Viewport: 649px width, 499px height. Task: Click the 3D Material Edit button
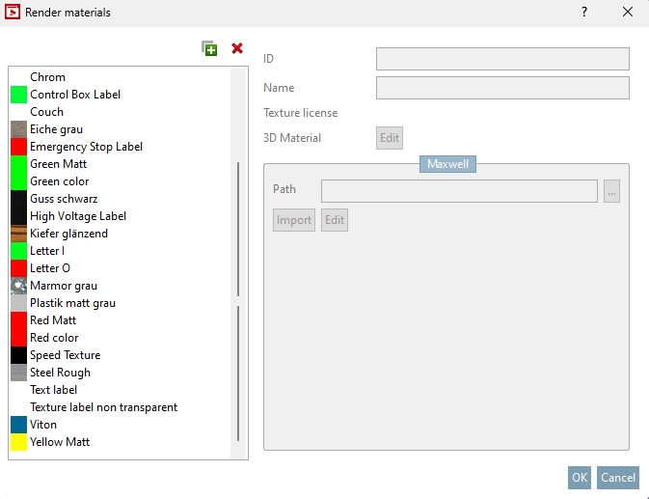pyautogui.click(x=389, y=138)
